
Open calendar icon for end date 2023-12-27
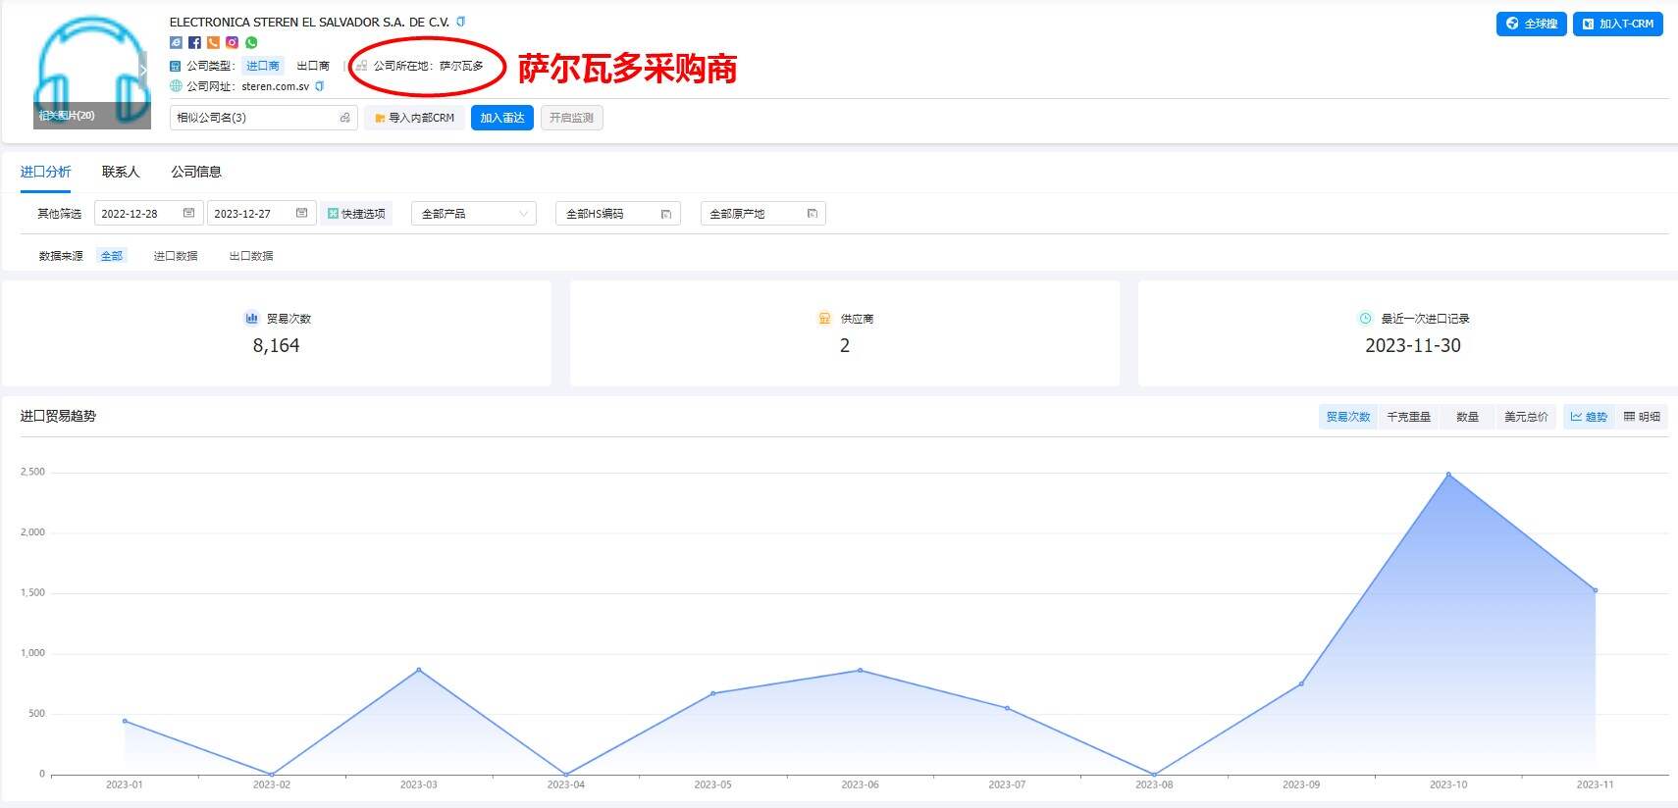(x=301, y=213)
